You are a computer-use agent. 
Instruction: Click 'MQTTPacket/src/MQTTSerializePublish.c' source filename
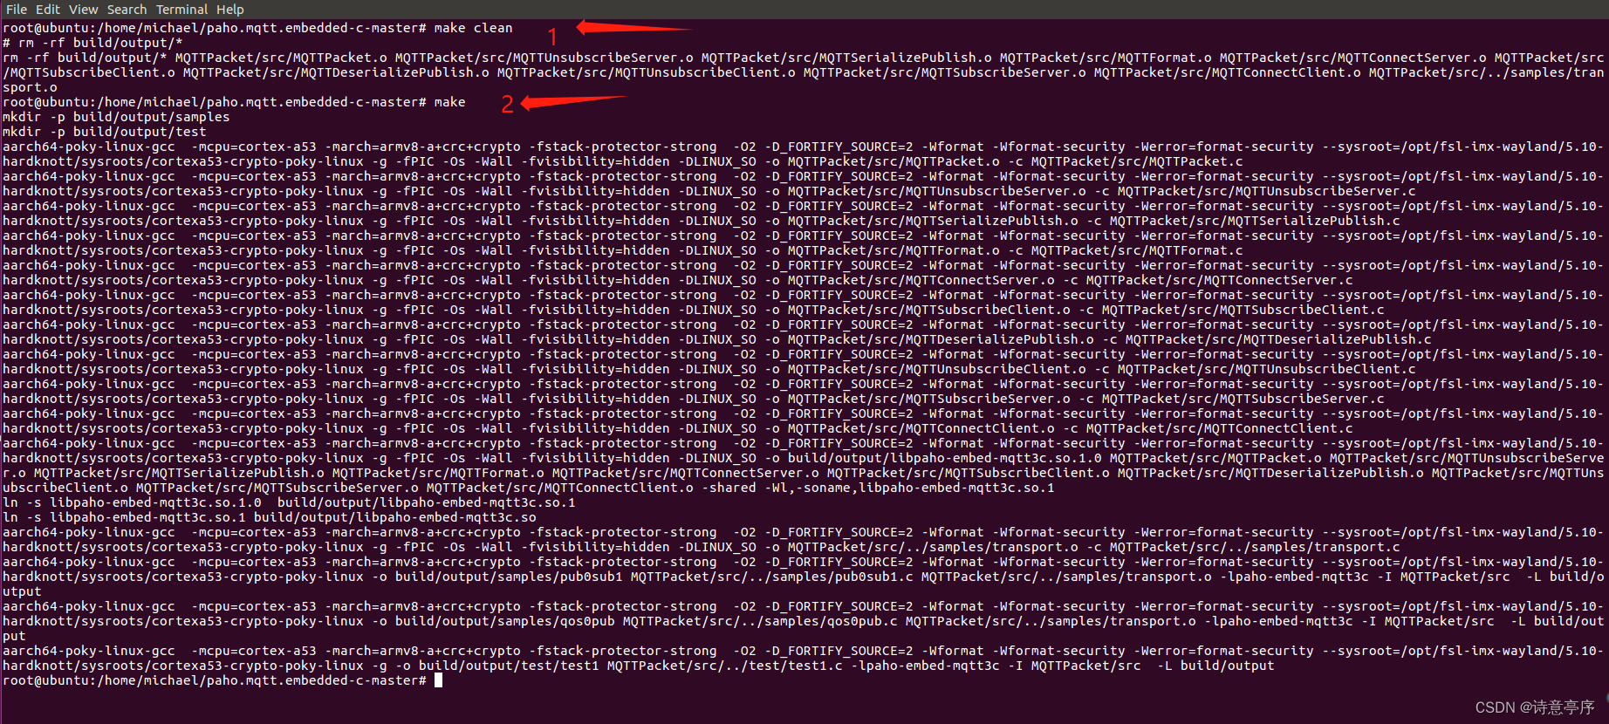[1255, 221]
